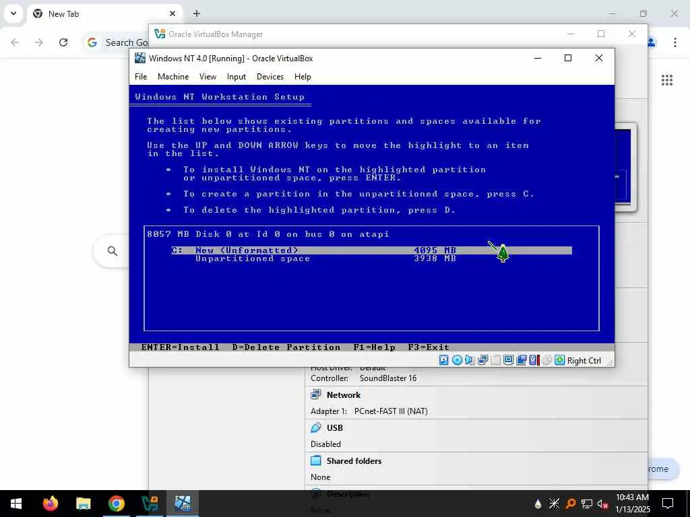
Task: Open a new Chrome tab with plus button
Action: point(197,13)
